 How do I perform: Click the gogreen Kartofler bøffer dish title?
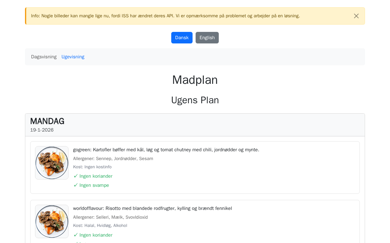coord(166,150)
